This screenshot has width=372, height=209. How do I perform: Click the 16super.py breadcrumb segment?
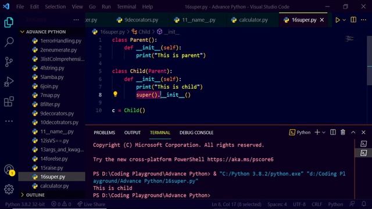109,32
